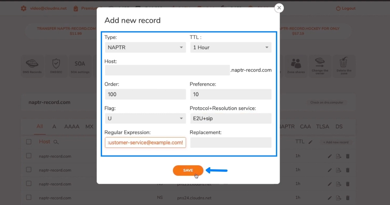Close the Add new record dialog
The width and height of the screenshot is (390, 205).
click(x=279, y=8)
